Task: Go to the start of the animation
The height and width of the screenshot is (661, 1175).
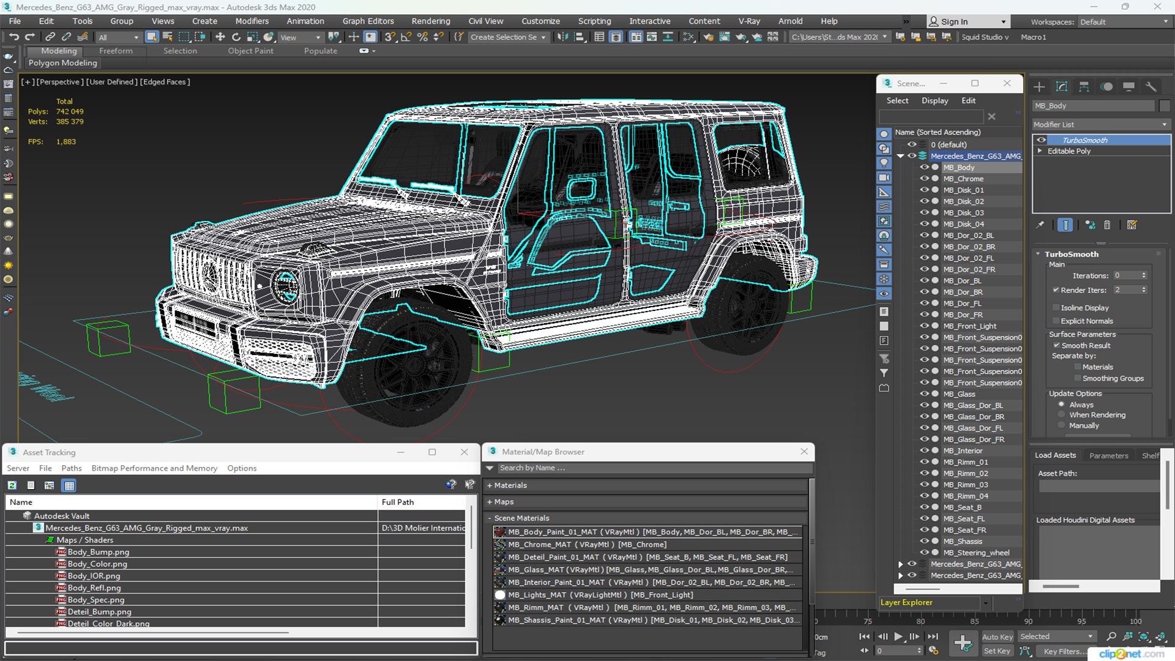Action: click(x=864, y=637)
